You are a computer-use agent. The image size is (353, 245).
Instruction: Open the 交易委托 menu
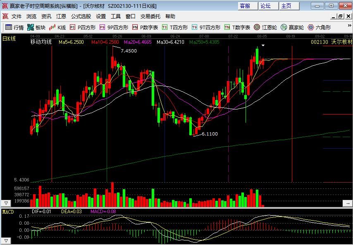point(150,17)
